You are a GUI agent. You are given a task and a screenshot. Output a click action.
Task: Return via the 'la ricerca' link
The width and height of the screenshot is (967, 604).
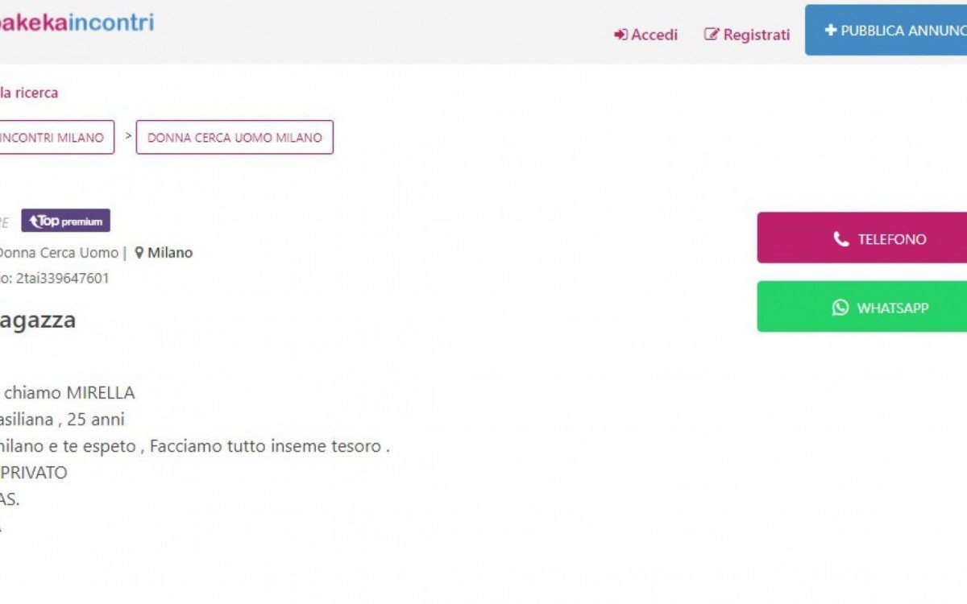pyautogui.click(x=29, y=93)
